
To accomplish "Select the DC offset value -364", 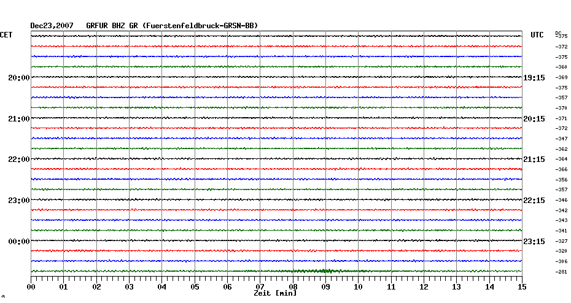I will click(561, 159).
